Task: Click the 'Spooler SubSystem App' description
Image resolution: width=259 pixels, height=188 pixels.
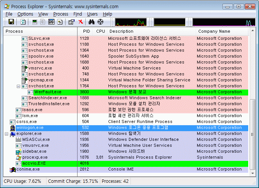Action: [133, 56]
